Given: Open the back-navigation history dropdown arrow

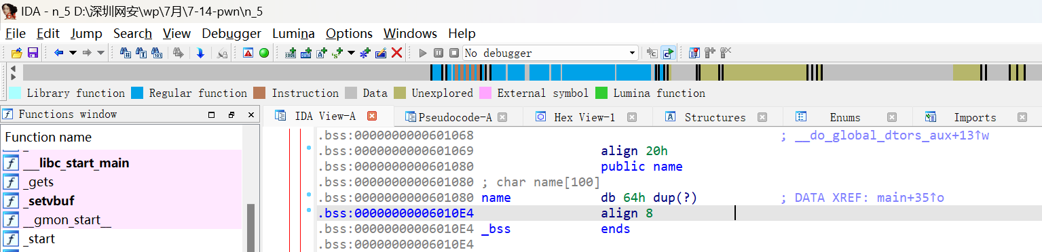Looking at the screenshot, I should point(73,52).
